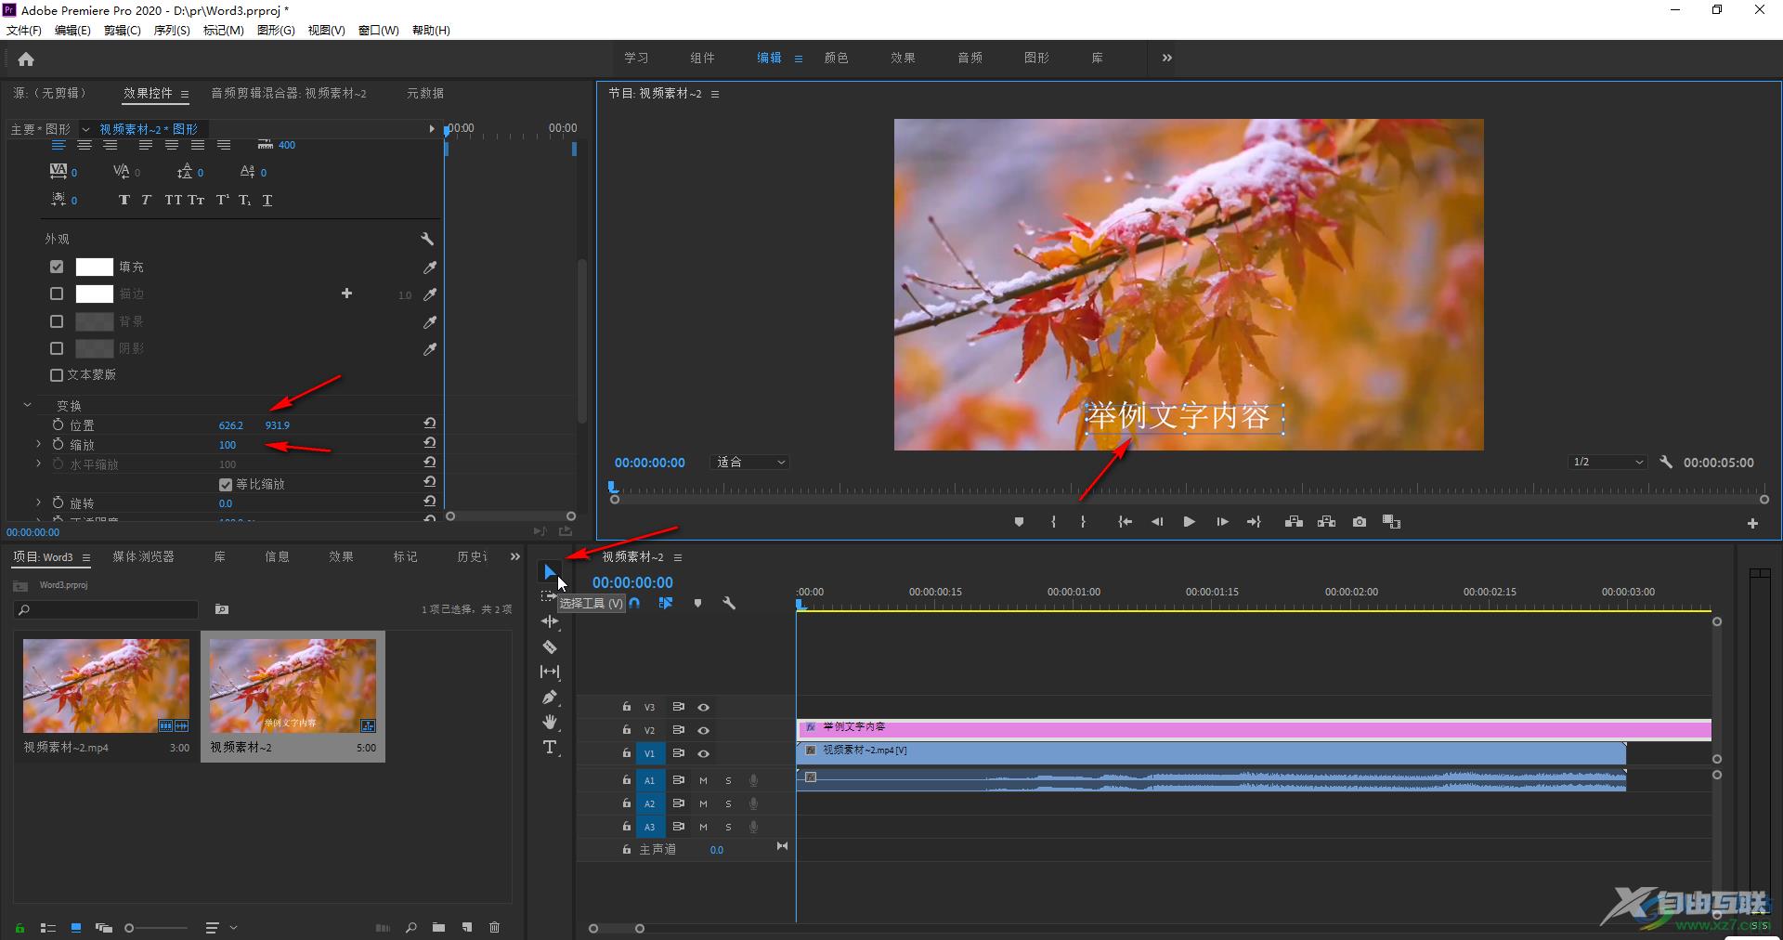Screen dimensions: 1783x940
Task: Switch to 音频 workspace tab
Action: point(970,58)
